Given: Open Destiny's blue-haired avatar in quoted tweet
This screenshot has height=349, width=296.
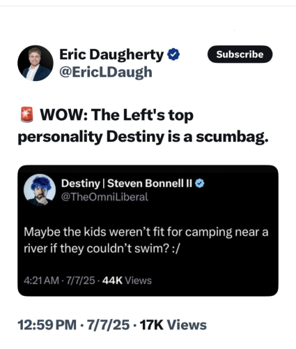Looking at the screenshot, I should coord(40,190).
